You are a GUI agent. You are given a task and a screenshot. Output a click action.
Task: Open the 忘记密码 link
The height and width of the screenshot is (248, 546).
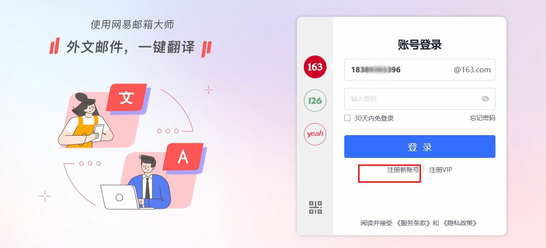click(x=482, y=118)
